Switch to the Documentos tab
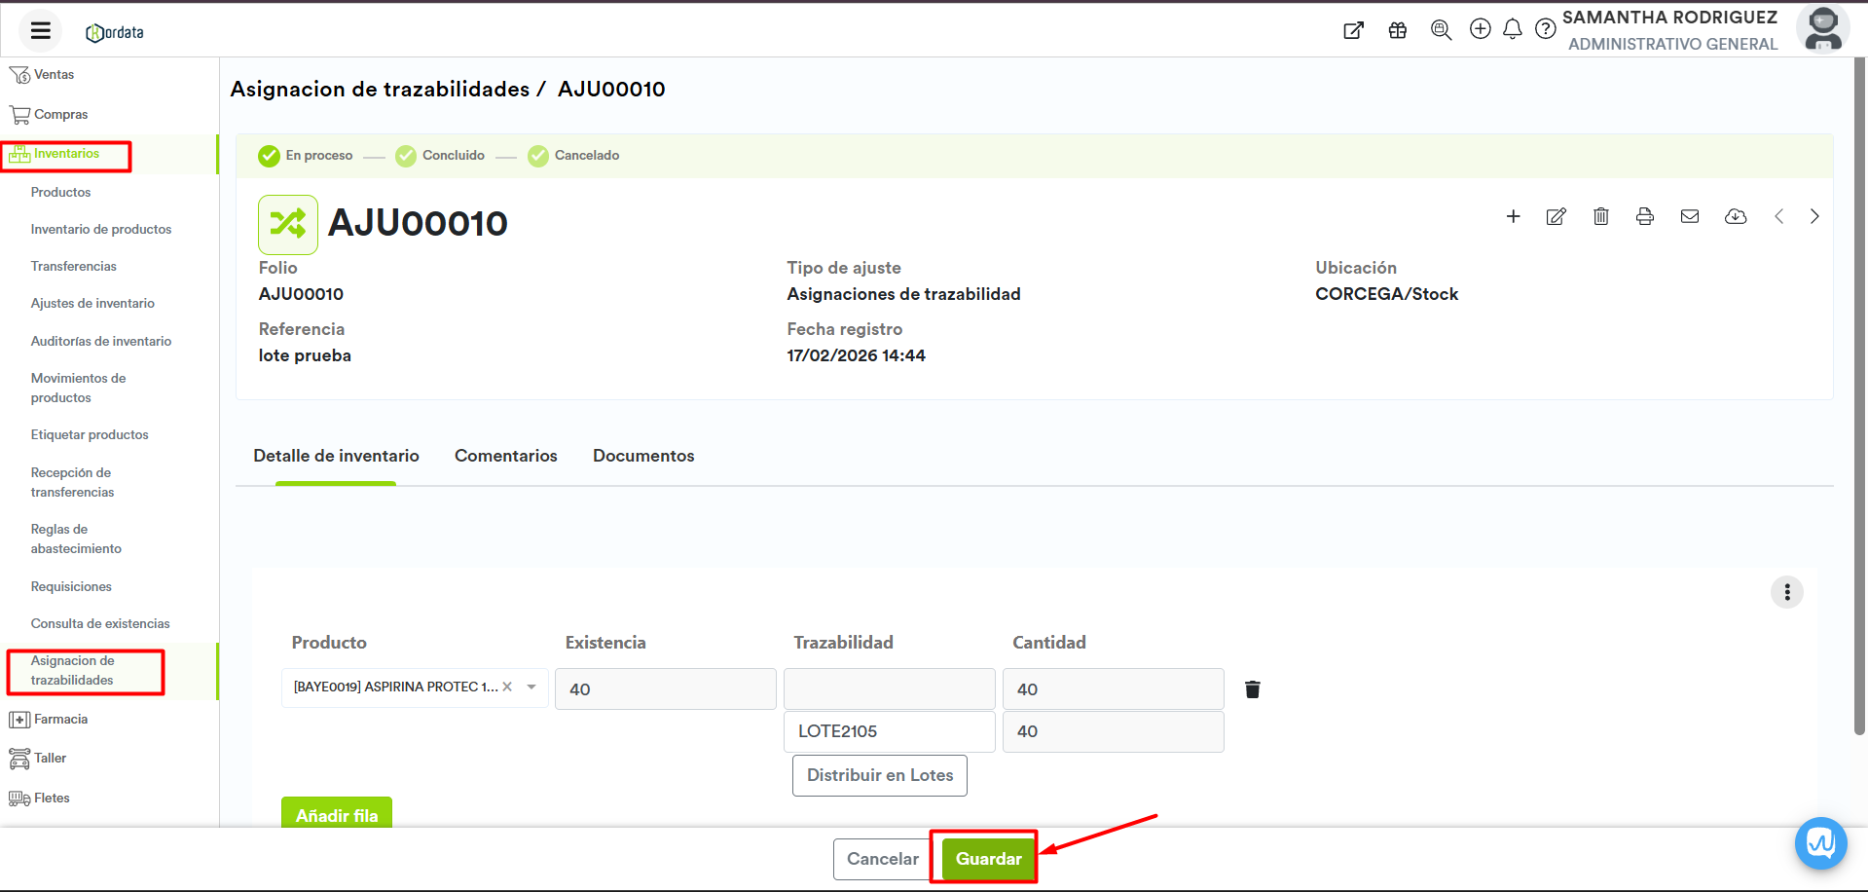Screen dimensions: 1868x892 click(x=642, y=456)
